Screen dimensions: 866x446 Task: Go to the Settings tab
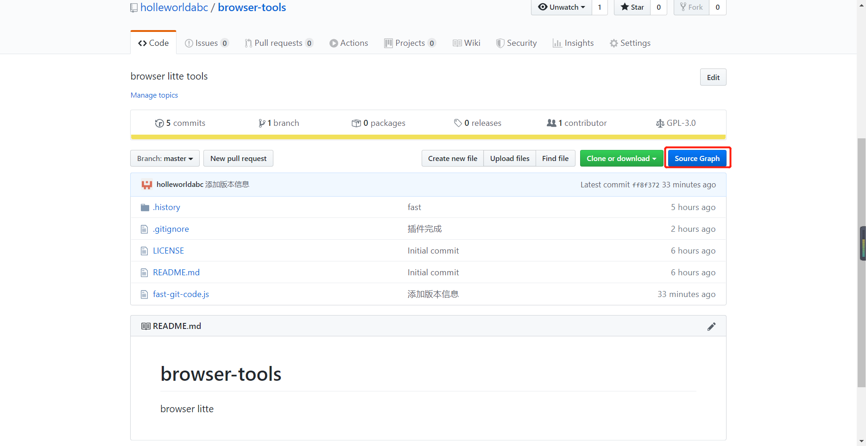point(630,43)
